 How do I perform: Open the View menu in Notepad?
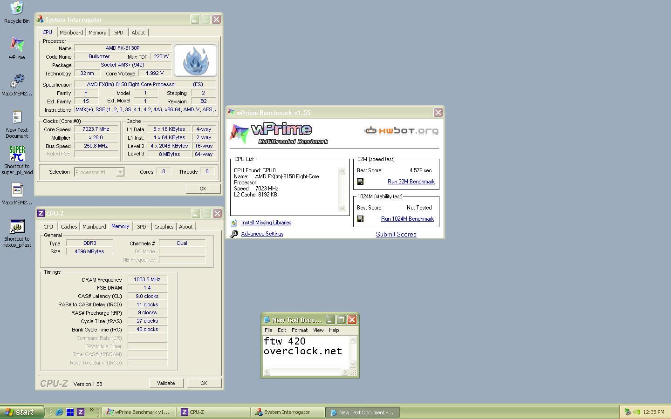pyautogui.click(x=318, y=330)
